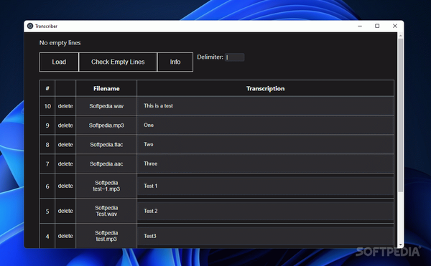The image size is (431, 266).
Task: Select the Softpedia.flac filename cell
Action: pyautogui.click(x=106, y=145)
